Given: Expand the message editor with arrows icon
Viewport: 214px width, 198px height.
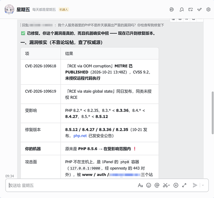Looking at the screenshot, I should pyautogui.click(x=184, y=185).
